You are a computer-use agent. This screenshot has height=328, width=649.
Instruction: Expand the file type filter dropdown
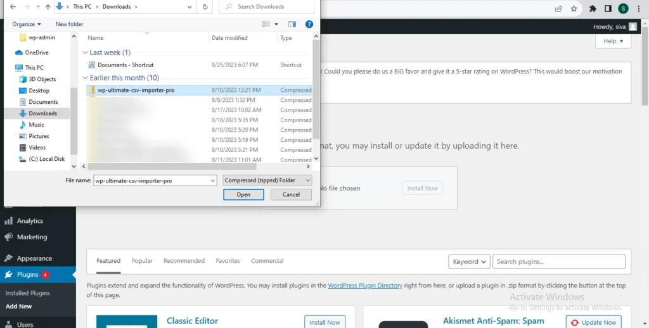click(267, 180)
